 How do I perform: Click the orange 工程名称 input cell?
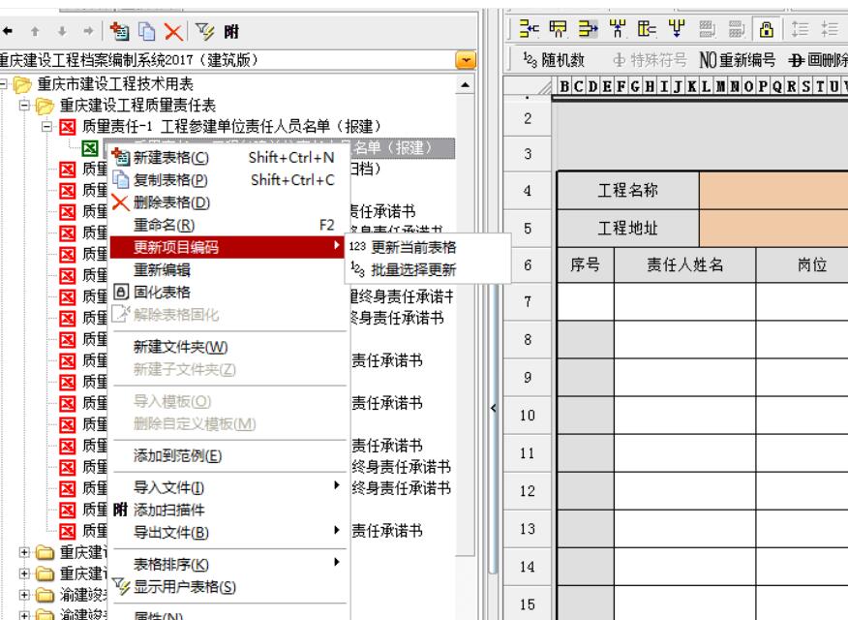point(772,191)
